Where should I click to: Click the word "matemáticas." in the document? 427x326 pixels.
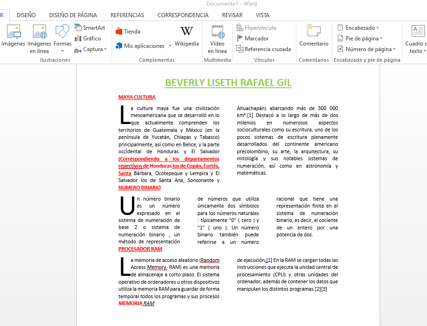[x=252, y=173]
